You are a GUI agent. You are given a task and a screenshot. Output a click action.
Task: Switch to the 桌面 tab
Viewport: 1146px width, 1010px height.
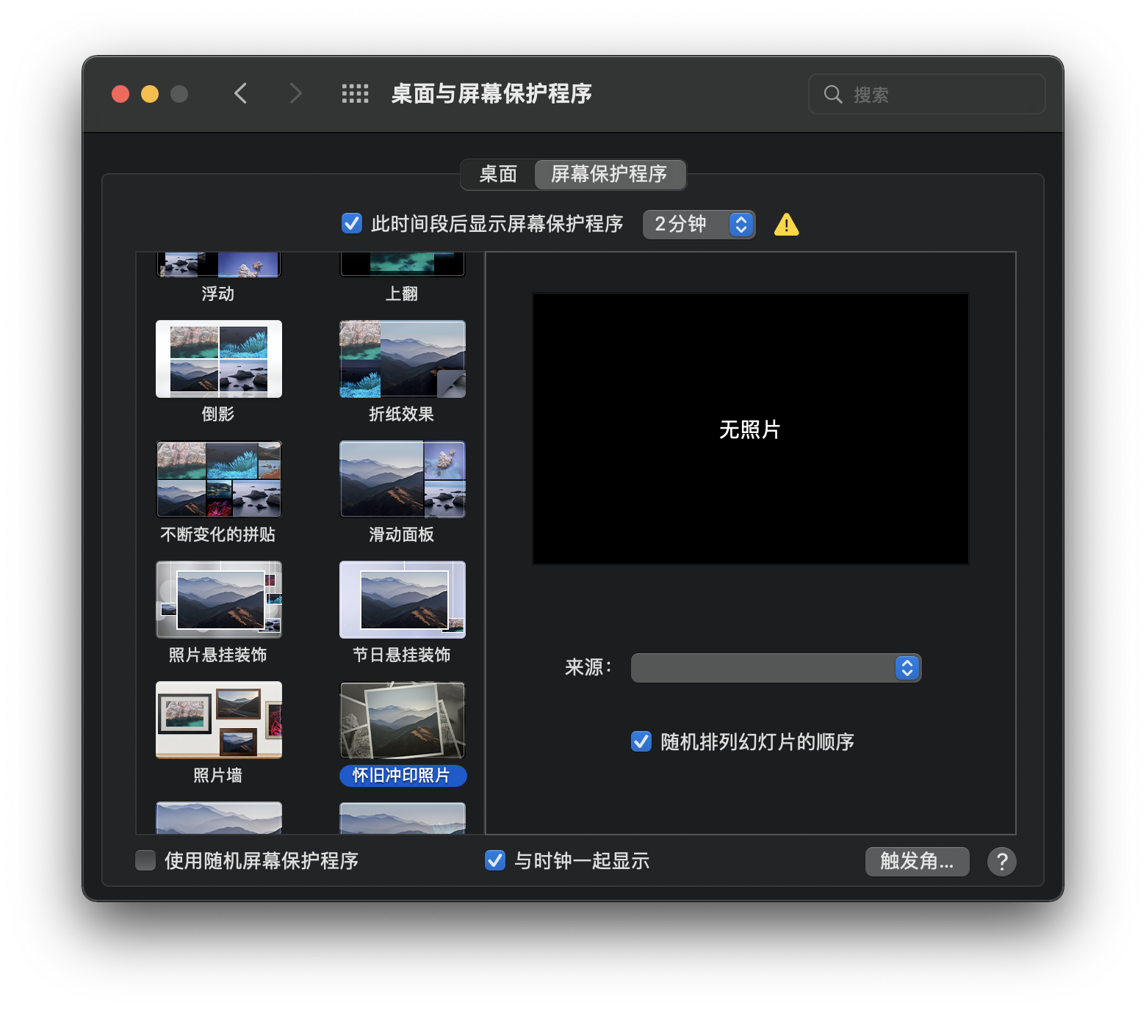pyautogui.click(x=498, y=174)
